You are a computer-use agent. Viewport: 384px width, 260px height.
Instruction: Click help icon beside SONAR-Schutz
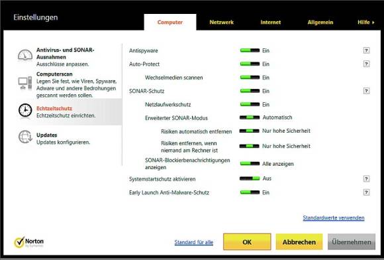(366, 91)
